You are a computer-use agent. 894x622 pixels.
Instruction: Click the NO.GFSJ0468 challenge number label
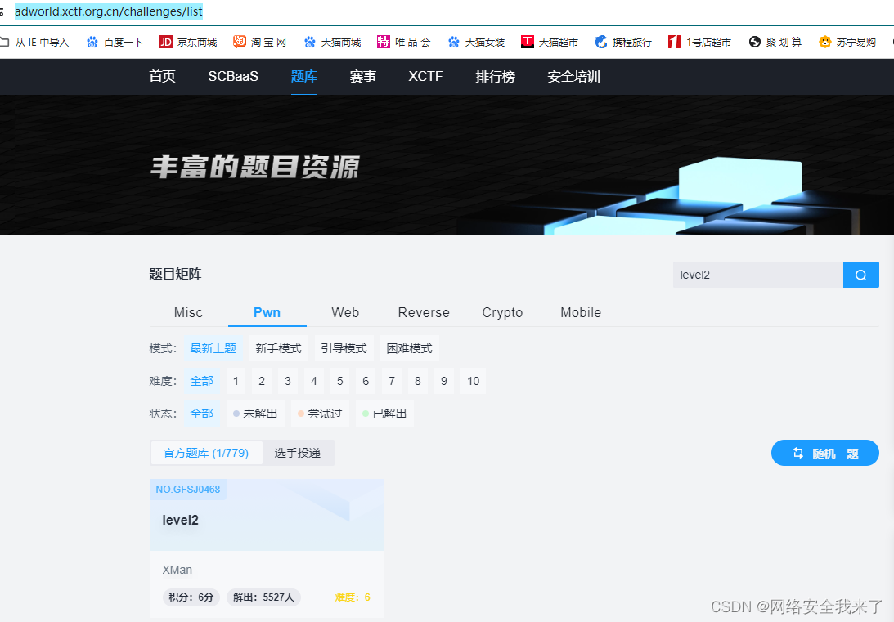188,490
